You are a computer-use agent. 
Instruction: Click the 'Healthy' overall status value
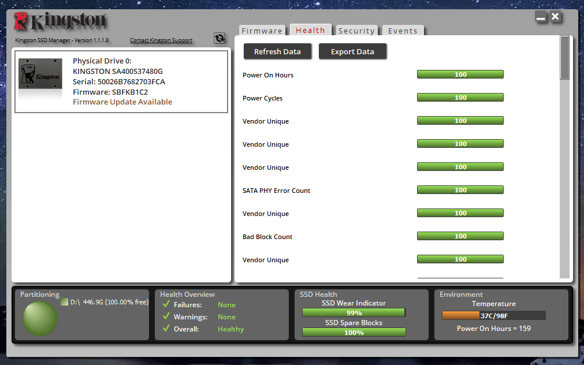tap(230, 329)
